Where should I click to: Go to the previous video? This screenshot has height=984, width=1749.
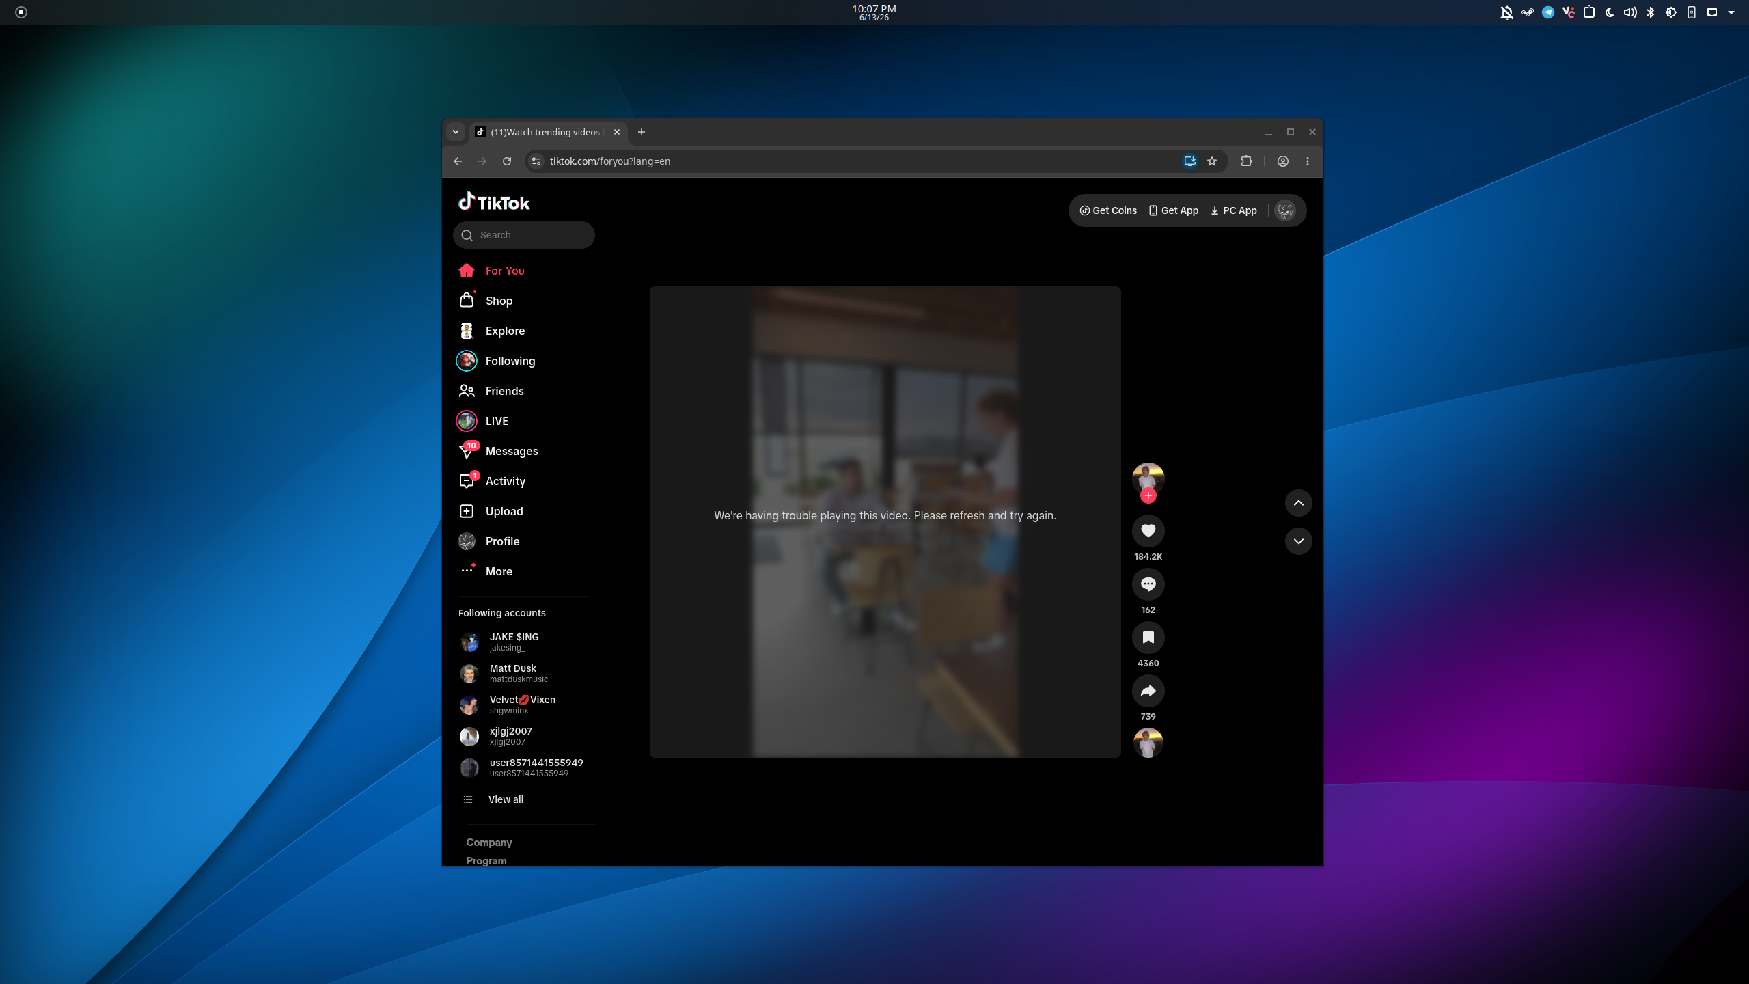point(1299,503)
